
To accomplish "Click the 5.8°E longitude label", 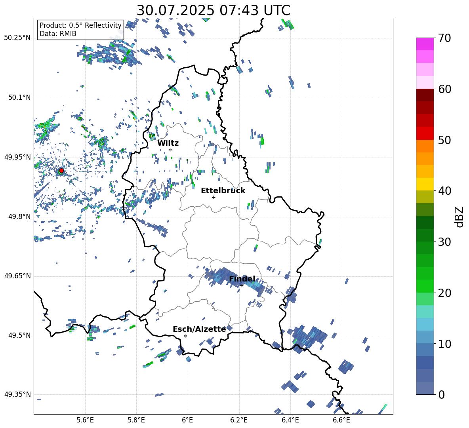I will tap(136, 420).
